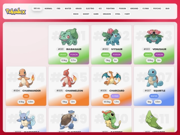Click the BULBASAUR name
Screen dimensions: 180x135
pos(74,49)
